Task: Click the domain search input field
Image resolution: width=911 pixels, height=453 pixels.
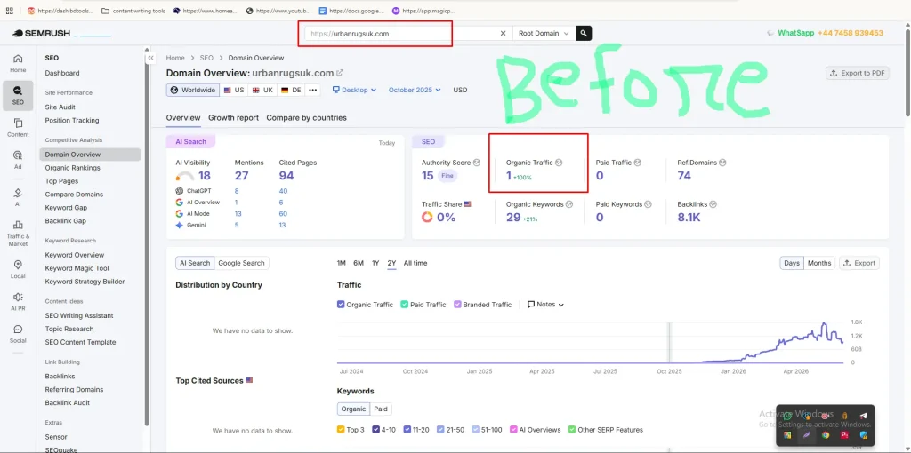Action: point(401,34)
